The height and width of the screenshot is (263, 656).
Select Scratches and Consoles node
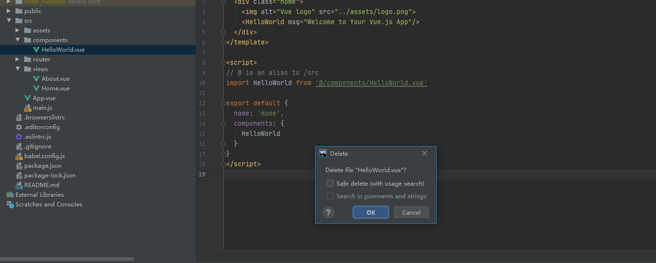[49, 204]
